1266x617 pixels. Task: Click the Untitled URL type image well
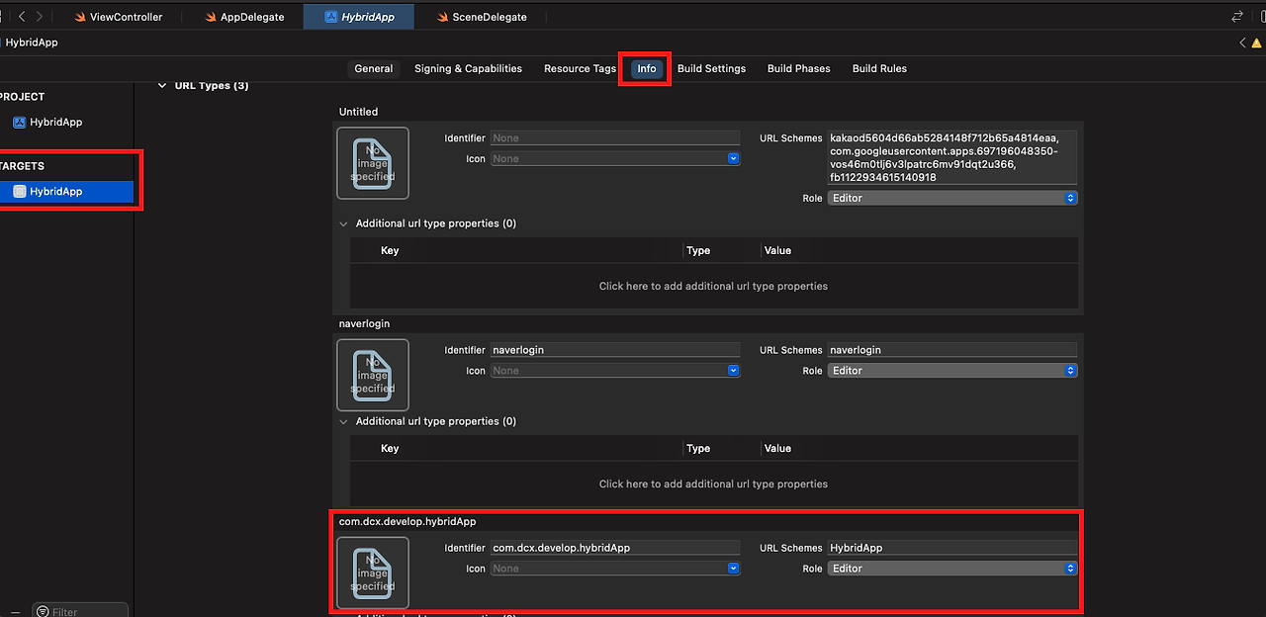(373, 163)
